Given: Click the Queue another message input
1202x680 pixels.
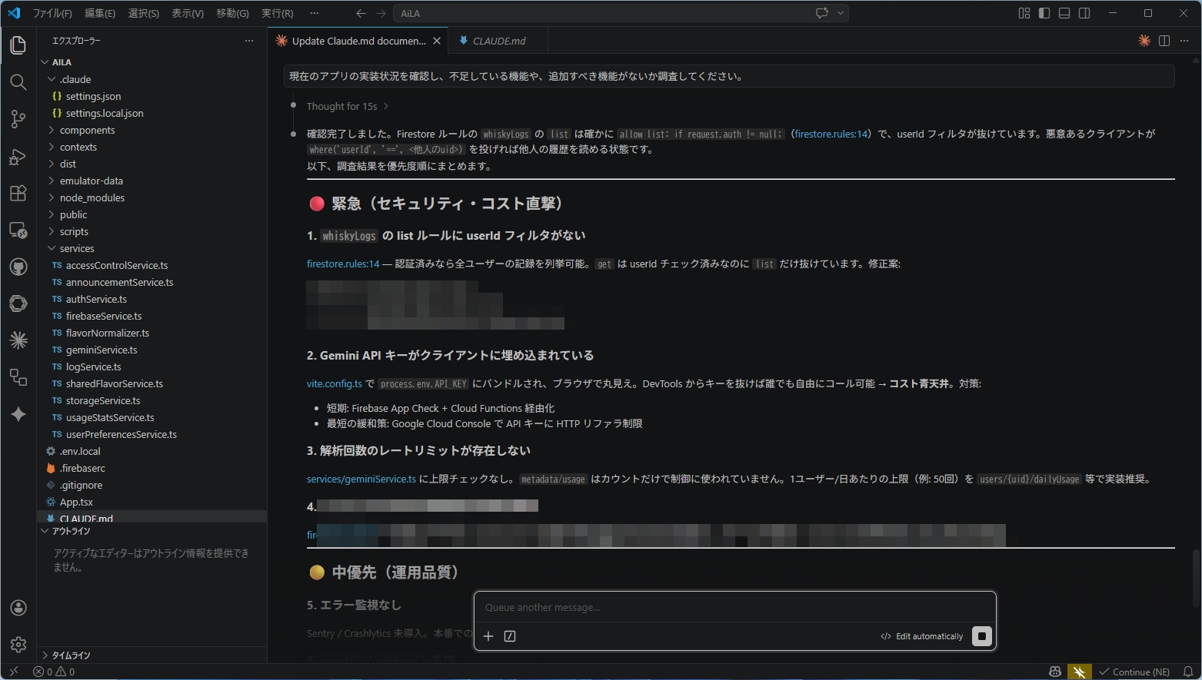Looking at the screenshot, I should click(734, 607).
